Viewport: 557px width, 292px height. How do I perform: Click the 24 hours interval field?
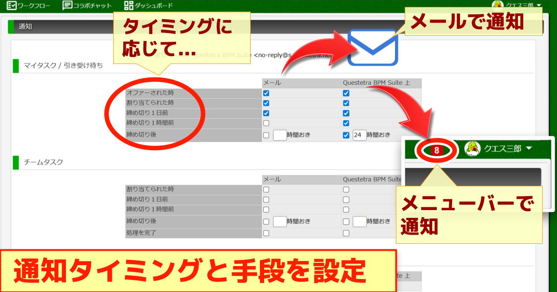(359, 135)
